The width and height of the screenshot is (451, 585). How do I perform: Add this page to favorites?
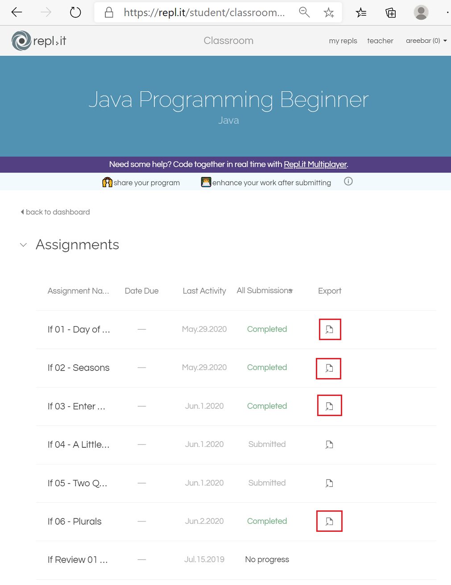pos(329,13)
